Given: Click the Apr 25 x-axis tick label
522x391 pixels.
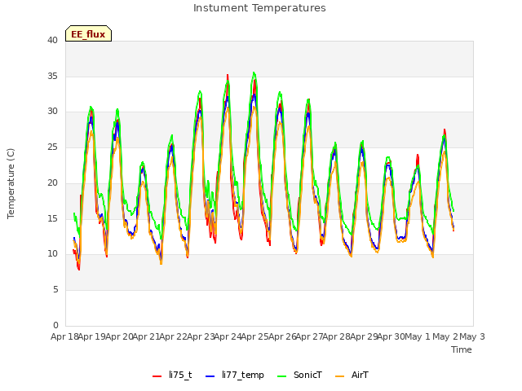Looking at the screenshot, I should pyautogui.click(x=255, y=336).
